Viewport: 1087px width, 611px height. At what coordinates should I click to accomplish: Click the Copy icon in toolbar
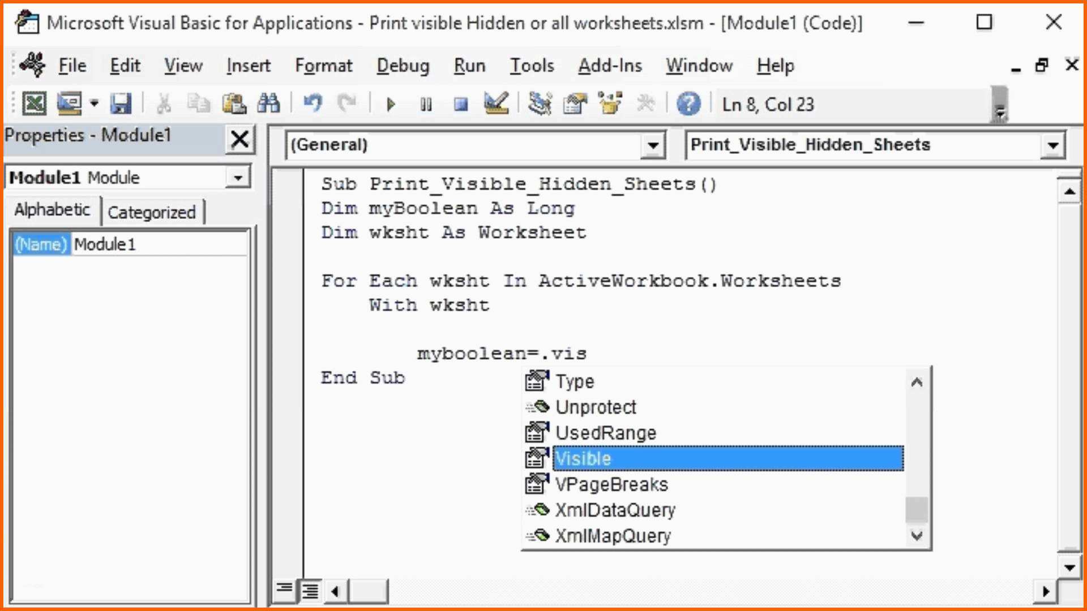(198, 104)
